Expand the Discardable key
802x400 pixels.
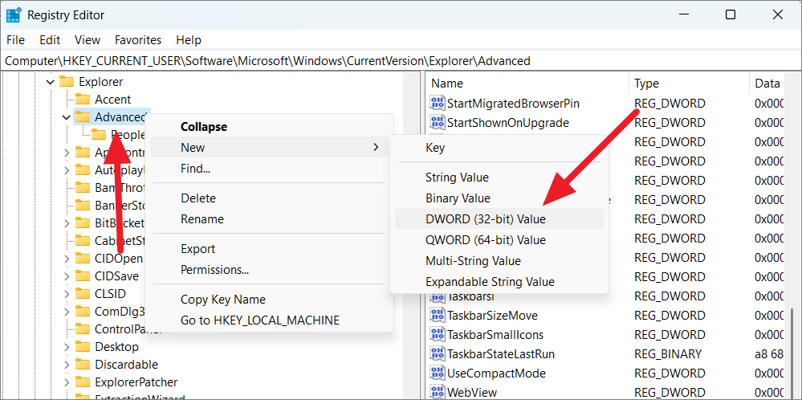click(67, 365)
